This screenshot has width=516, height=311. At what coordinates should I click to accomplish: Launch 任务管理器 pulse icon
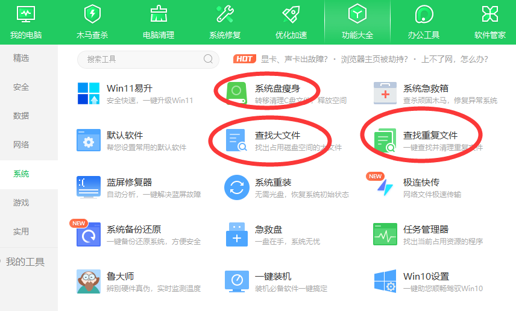pos(385,234)
